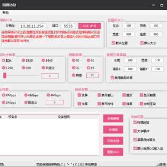Viewport: 167px width, 167px height.
Task: Enable the 置顶 checkbox
Action: [124, 95]
